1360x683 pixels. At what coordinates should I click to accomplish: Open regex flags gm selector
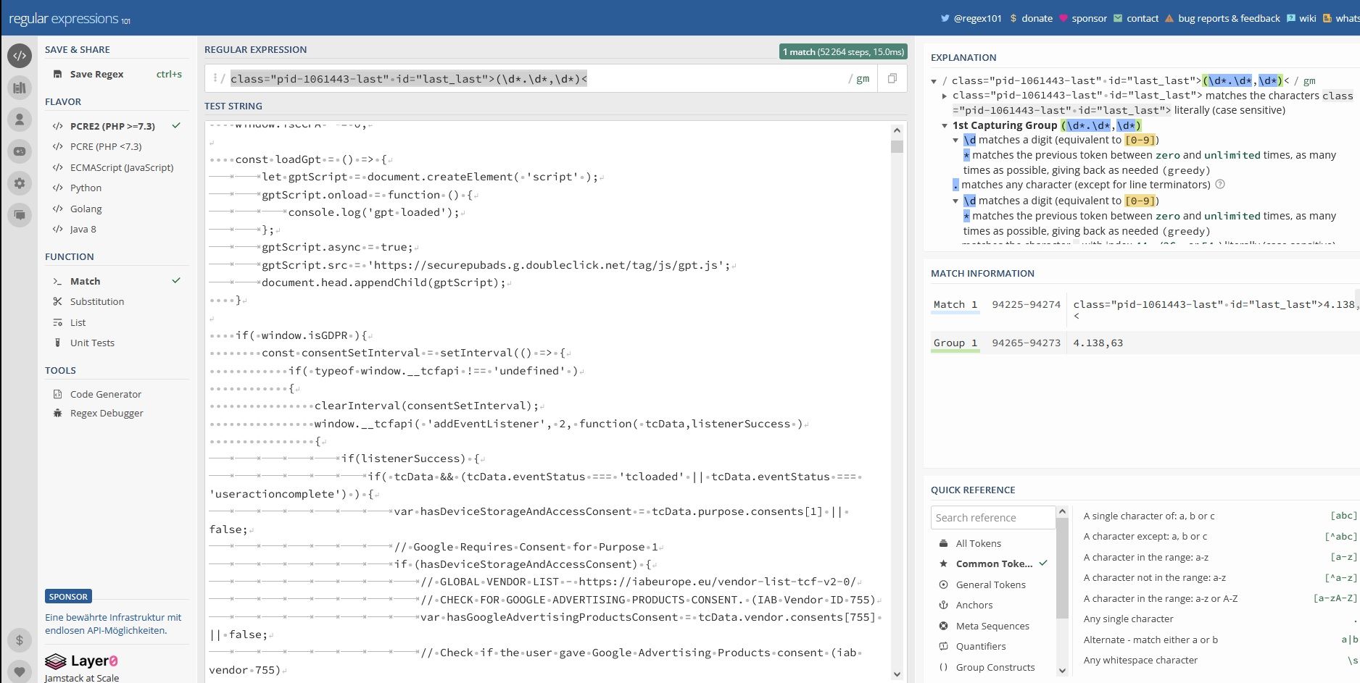coord(862,79)
